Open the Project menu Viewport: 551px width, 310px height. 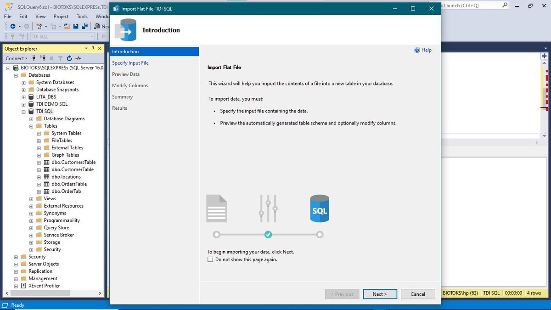coord(61,16)
